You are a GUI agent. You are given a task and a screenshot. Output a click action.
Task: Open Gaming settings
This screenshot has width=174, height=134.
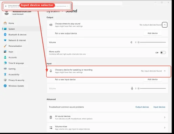point(12,69)
